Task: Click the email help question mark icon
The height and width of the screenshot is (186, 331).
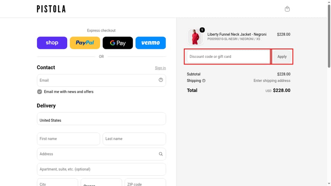Action: coord(161,80)
